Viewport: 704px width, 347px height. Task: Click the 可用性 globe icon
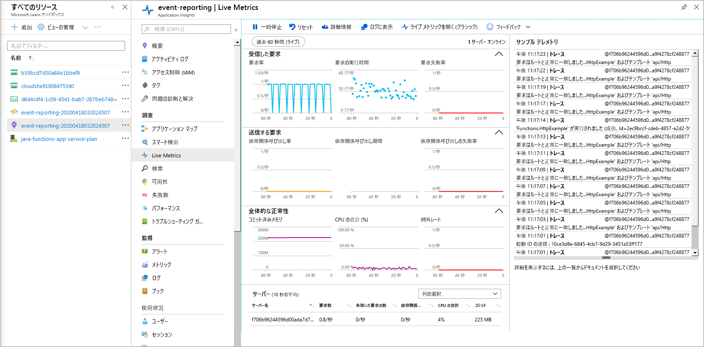[145, 182]
